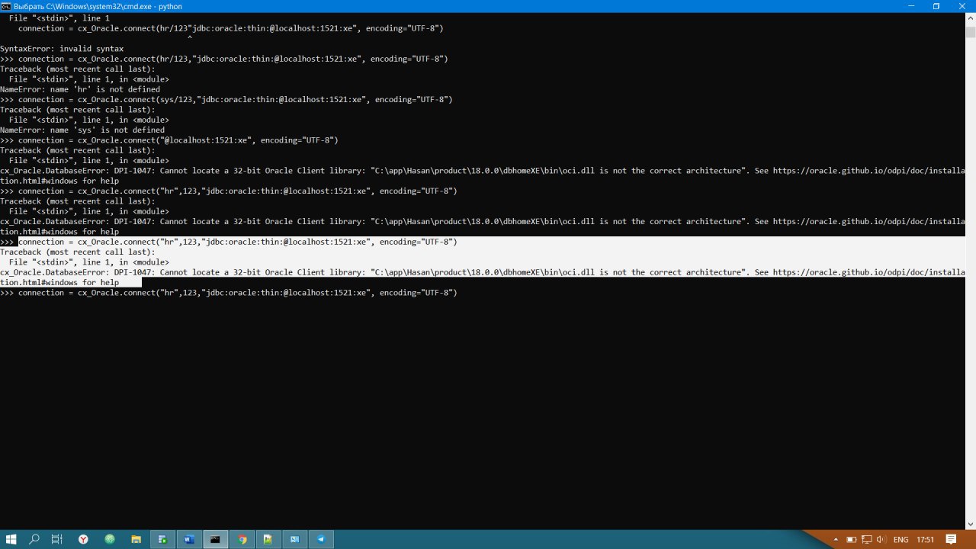The width and height of the screenshot is (976, 549).
Task: Open the Windows Start menu
Action: pyautogui.click(x=11, y=539)
